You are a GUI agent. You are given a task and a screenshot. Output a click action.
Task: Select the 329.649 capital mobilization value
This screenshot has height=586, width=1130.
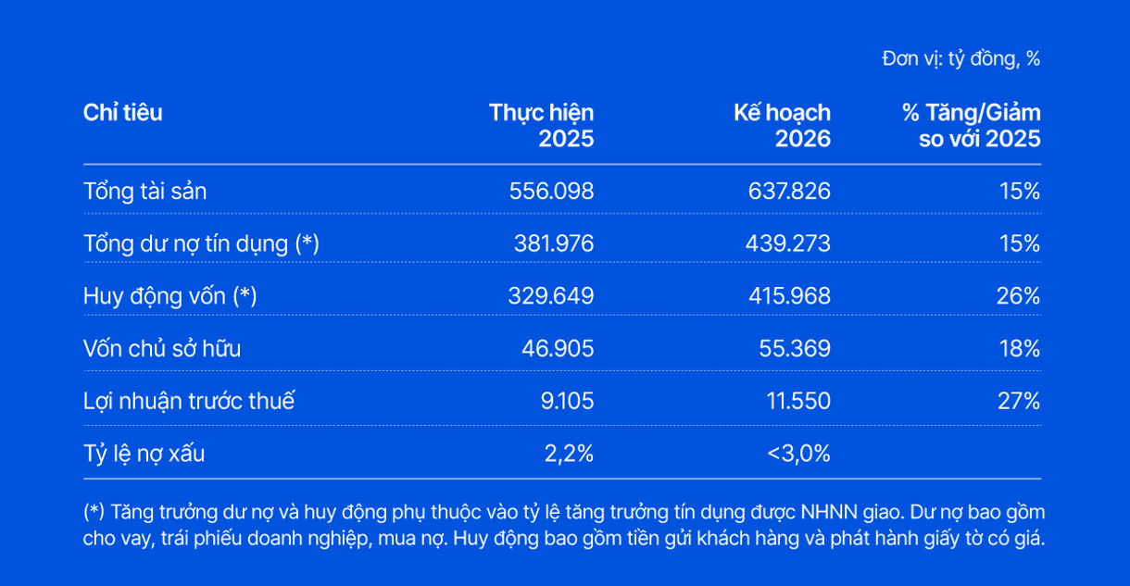pos(550,296)
